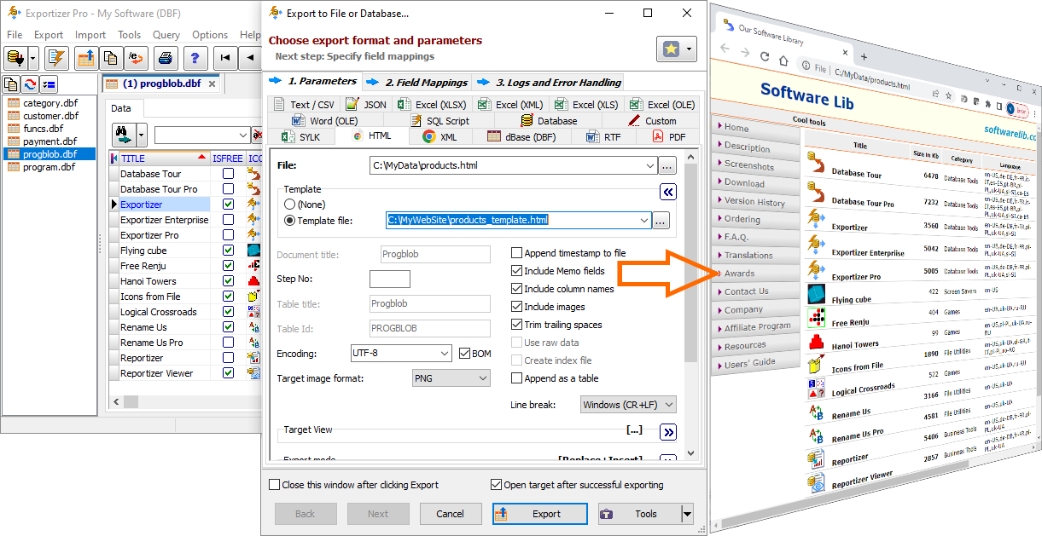Open the Download link on the web page
Viewport: 1042px width, 536px height.
(744, 183)
